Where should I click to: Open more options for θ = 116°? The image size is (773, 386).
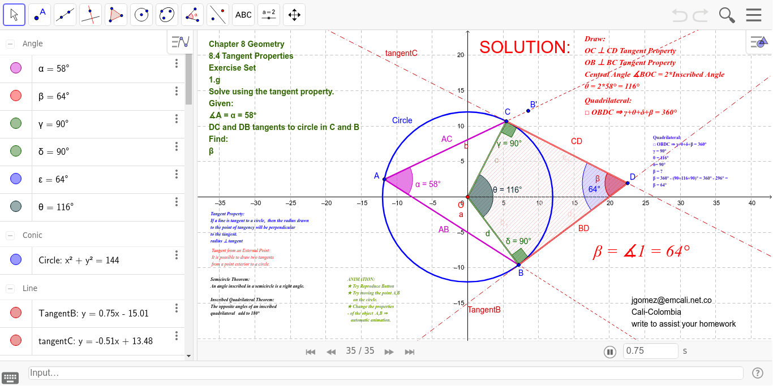point(177,202)
